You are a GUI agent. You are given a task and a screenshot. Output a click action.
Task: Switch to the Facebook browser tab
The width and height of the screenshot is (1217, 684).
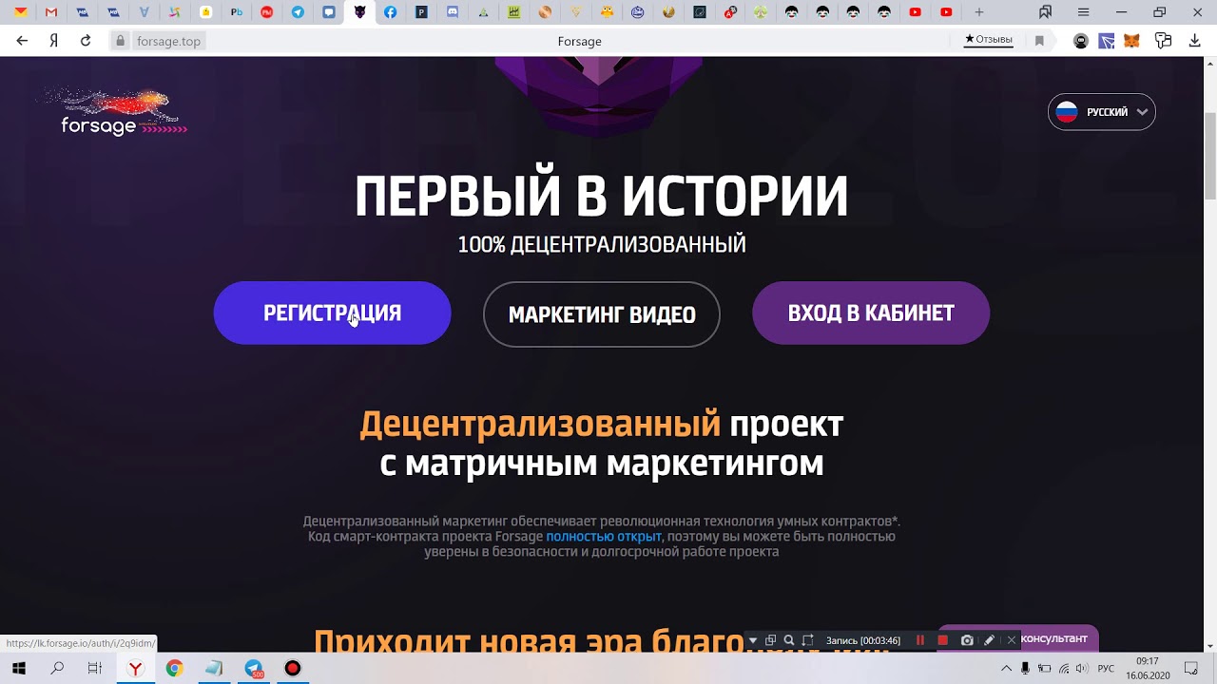390,12
